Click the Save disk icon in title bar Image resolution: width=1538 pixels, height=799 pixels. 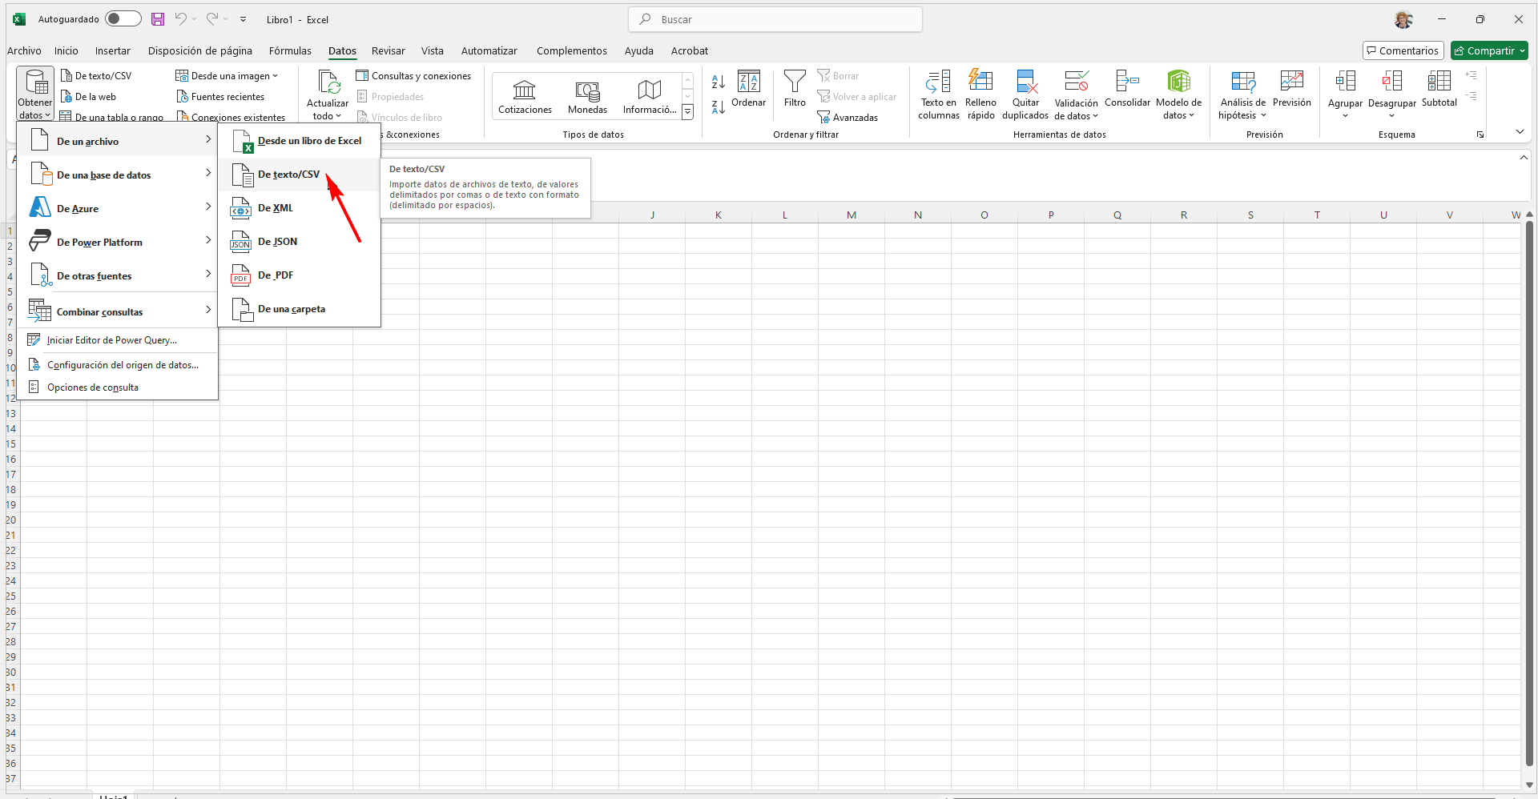(x=158, y=19)
